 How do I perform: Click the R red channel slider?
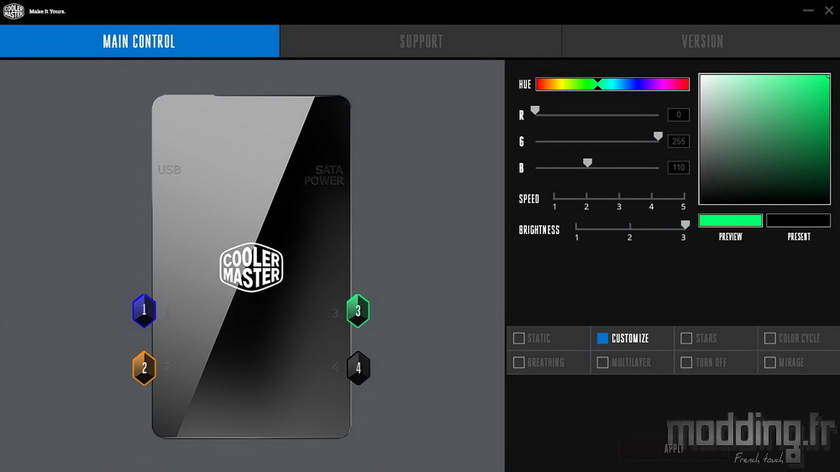point(596,115)
